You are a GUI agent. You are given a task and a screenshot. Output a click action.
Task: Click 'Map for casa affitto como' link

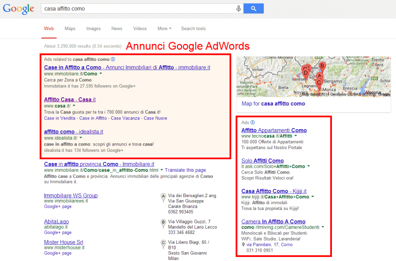[273, 104]
